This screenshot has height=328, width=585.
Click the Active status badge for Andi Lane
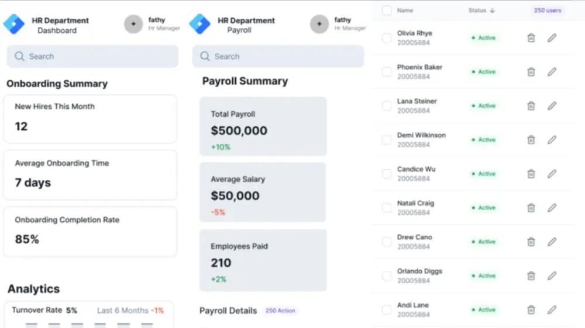coord(484,310)
